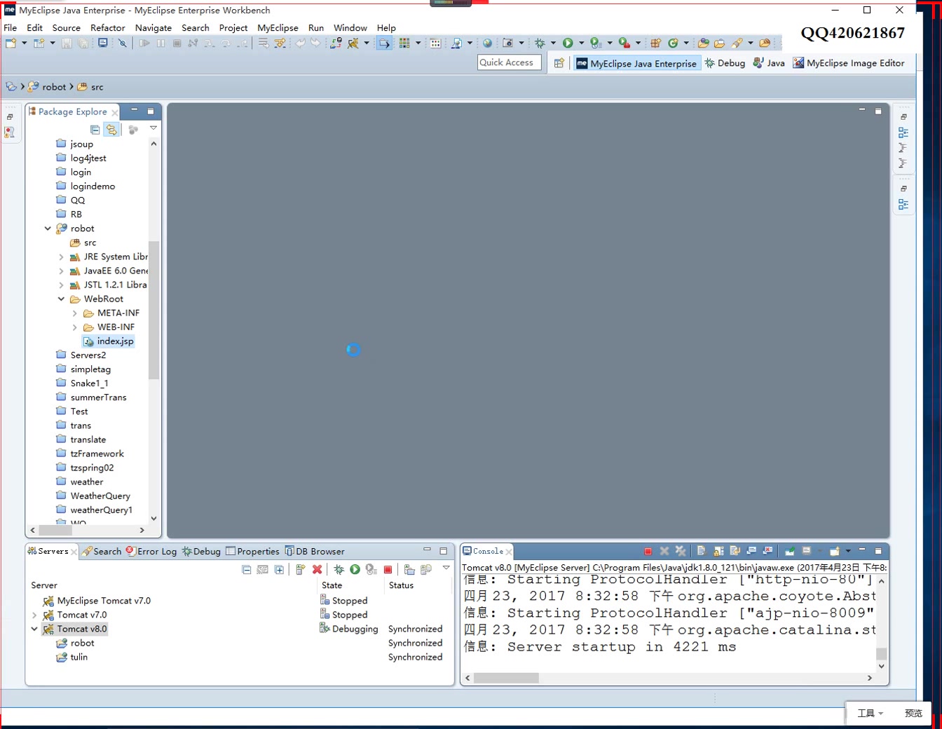The height and width of the screenshot is (729, 942).
Task: Open the Navigate menu
Action: [153, 28]
